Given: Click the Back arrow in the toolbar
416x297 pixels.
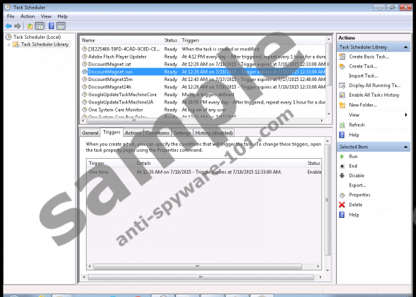Looking at the screenshot, I should 8,25.
